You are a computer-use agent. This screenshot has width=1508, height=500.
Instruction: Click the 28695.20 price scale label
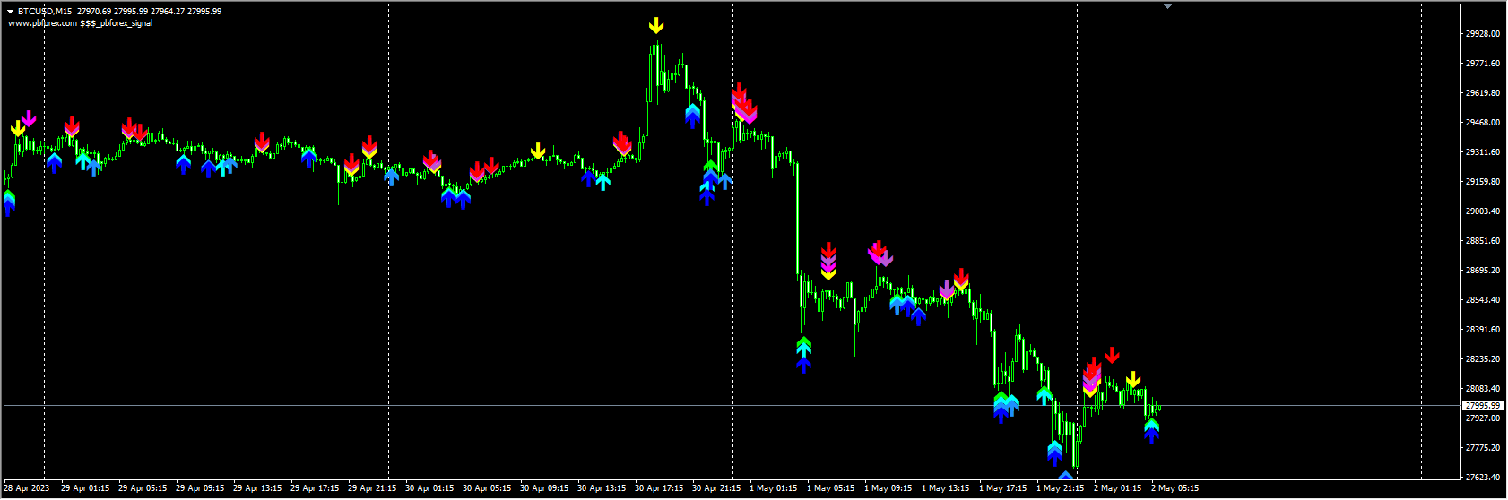pyautogui.click(x=1483, y=271)
